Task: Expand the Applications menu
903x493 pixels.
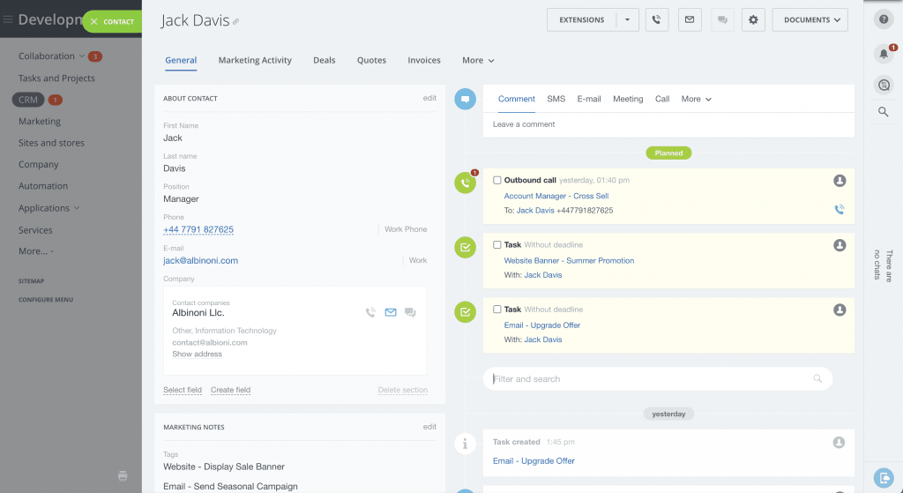Action: pos(49,208)
